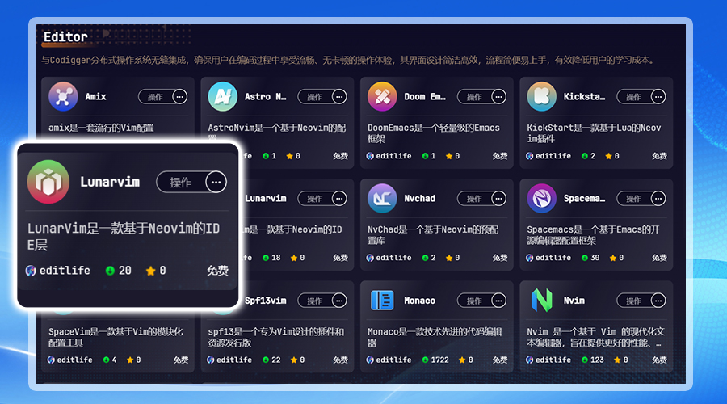This screenshot has height=404, width=727.
Task: Click the 操作 button on Doom Emacs card
Action: point(474,97)
